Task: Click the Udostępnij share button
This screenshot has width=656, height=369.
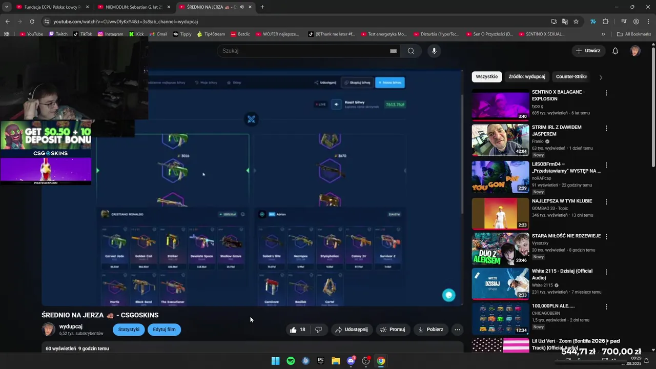Action: 352,330
